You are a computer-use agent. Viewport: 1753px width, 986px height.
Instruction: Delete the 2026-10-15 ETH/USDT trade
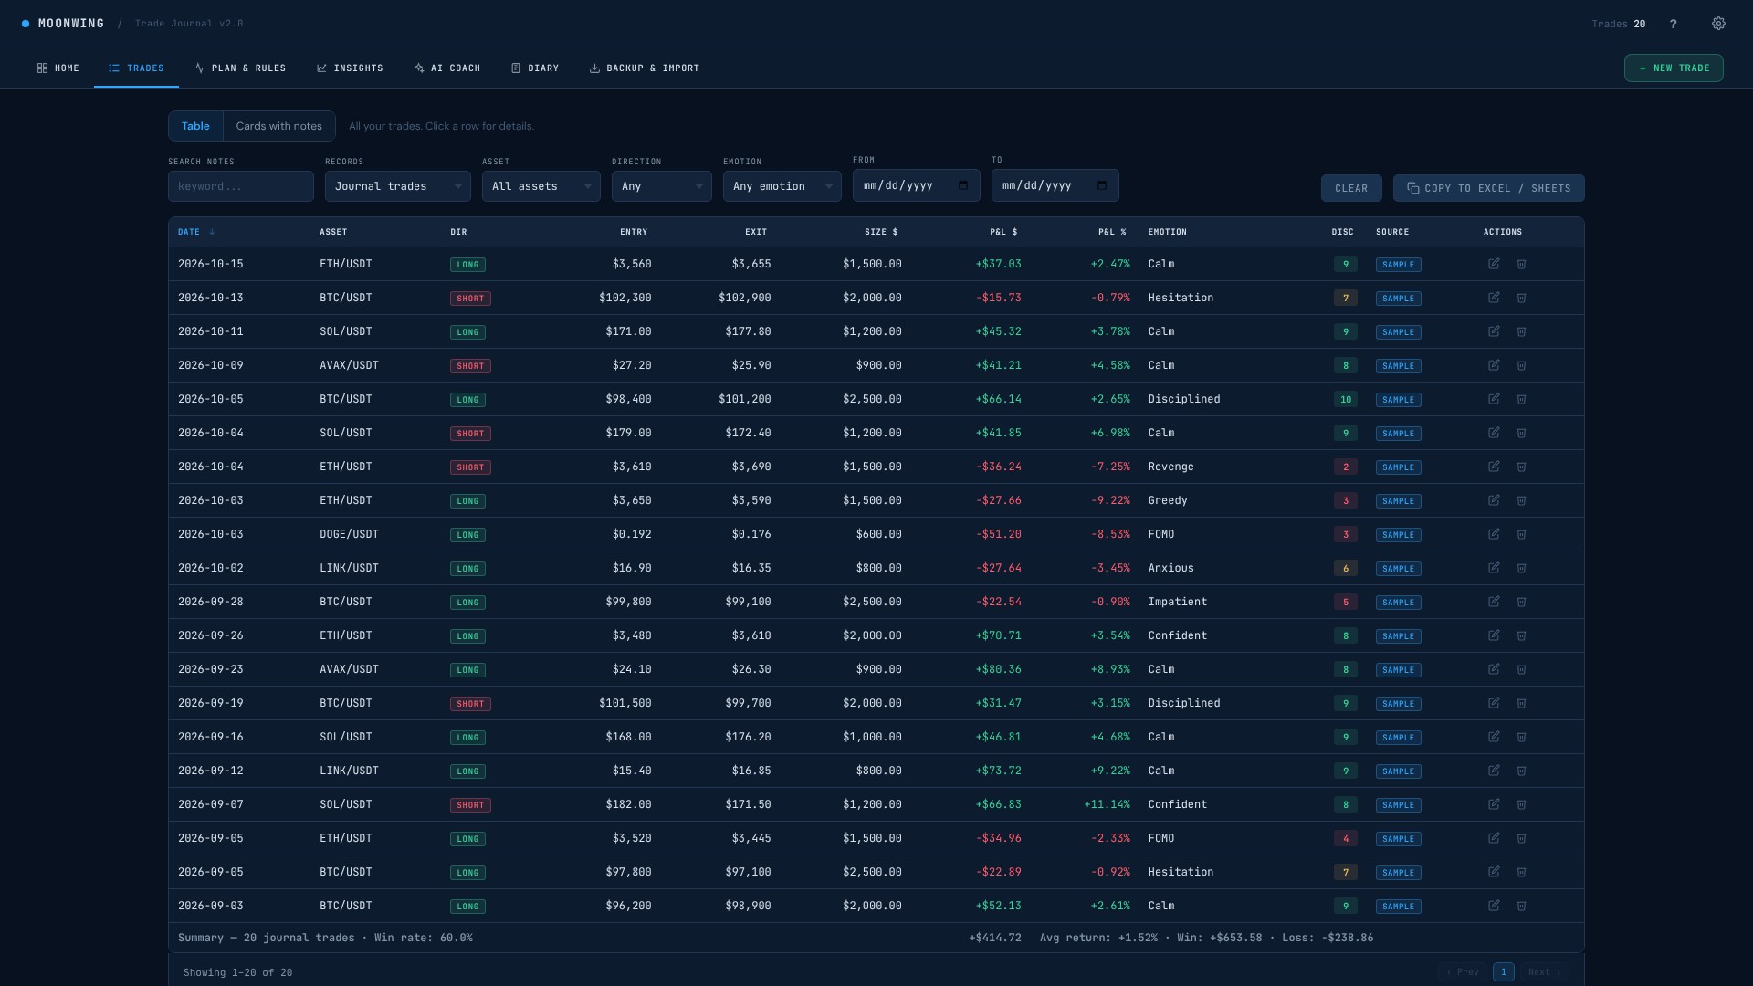pos(1521,264)
